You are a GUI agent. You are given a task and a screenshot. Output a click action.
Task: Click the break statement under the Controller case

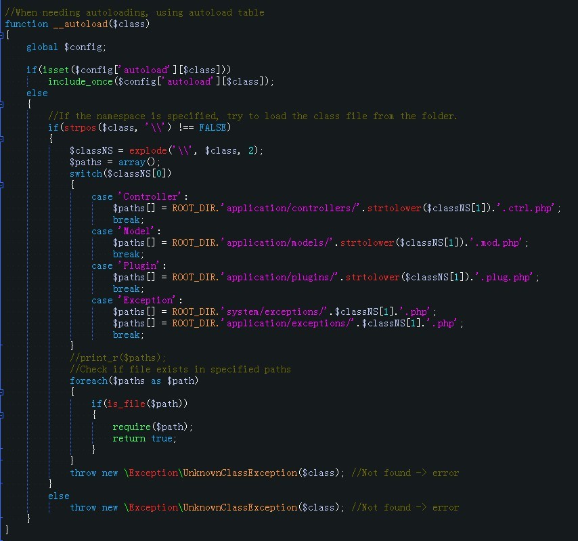coord(129,220)
